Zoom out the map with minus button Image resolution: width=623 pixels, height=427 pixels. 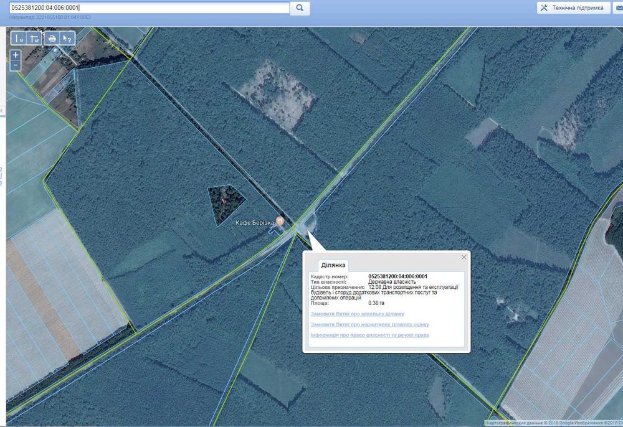point(15,65)
